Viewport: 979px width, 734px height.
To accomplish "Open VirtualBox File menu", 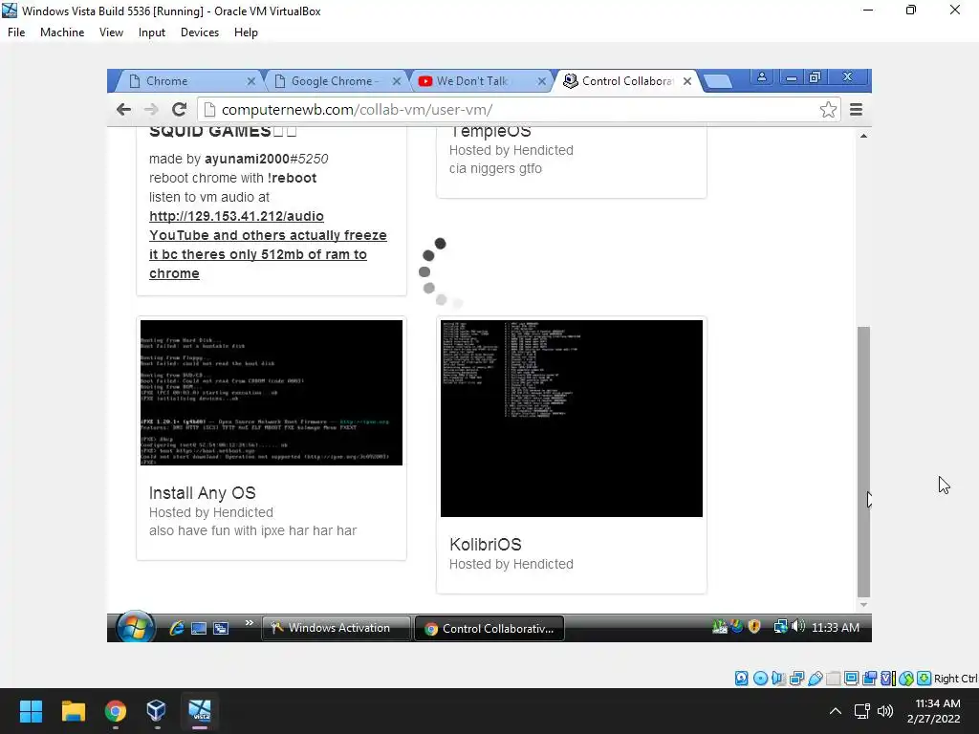I will pyautogui.click(x=16, y=32).
